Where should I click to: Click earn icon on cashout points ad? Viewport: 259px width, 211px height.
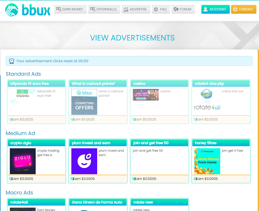[72, 119]
